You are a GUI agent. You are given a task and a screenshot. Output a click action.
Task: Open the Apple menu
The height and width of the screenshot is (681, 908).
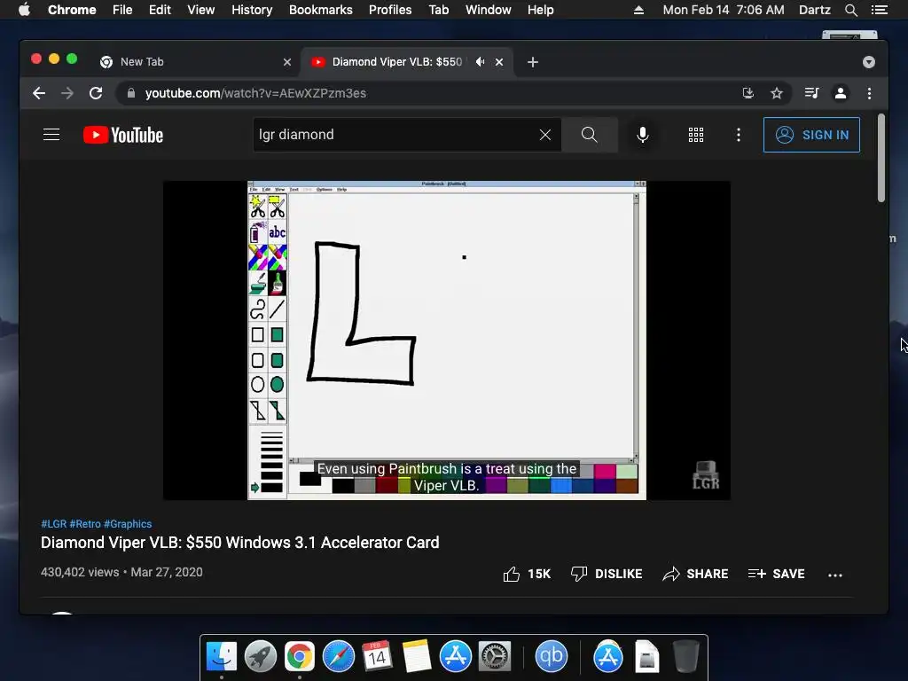click(x=24, y=10)
